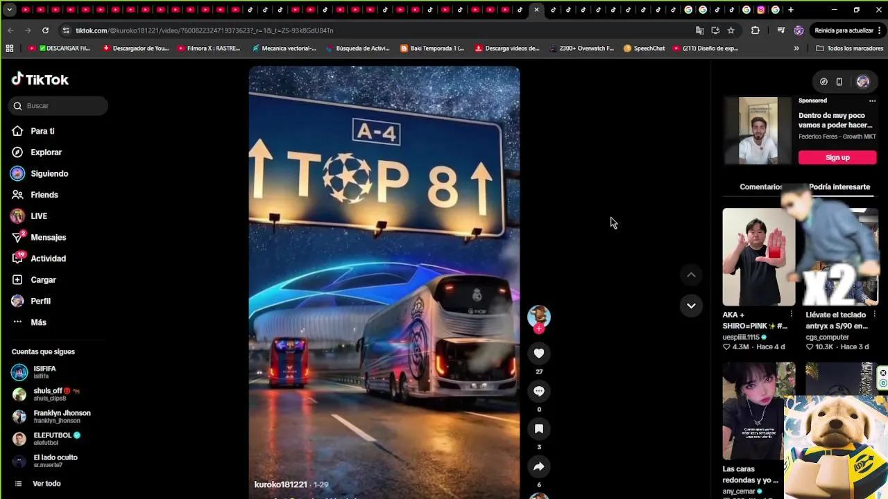Focus the Buscar search field

pyautogui.click(x=58, y=105)
